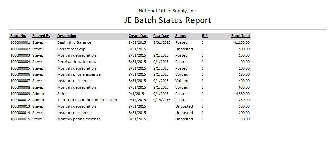Select batch number 1000000015
The height and width of the screenshot is (141, 332).
click(20, 119)
